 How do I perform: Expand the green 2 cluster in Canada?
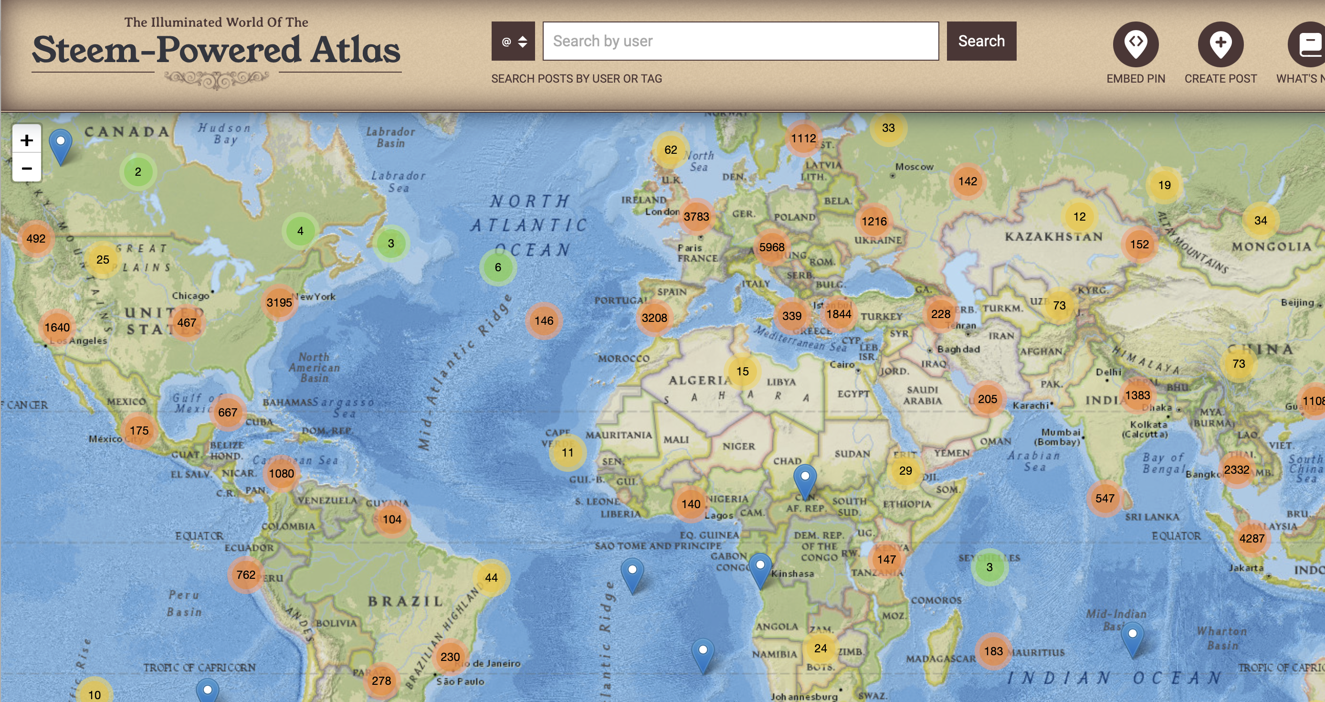click(138, 172)
